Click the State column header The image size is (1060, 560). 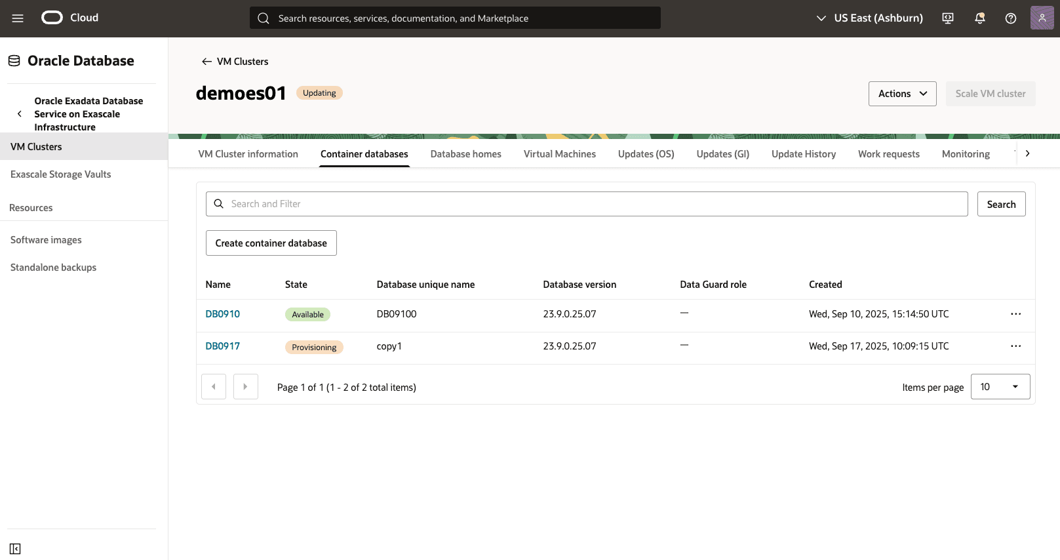click(x=296, y=285)
